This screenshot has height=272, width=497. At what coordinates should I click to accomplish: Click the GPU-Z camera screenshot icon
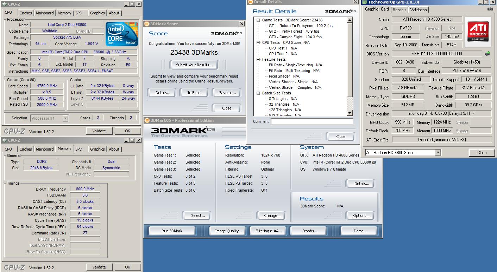coord(490,9)
